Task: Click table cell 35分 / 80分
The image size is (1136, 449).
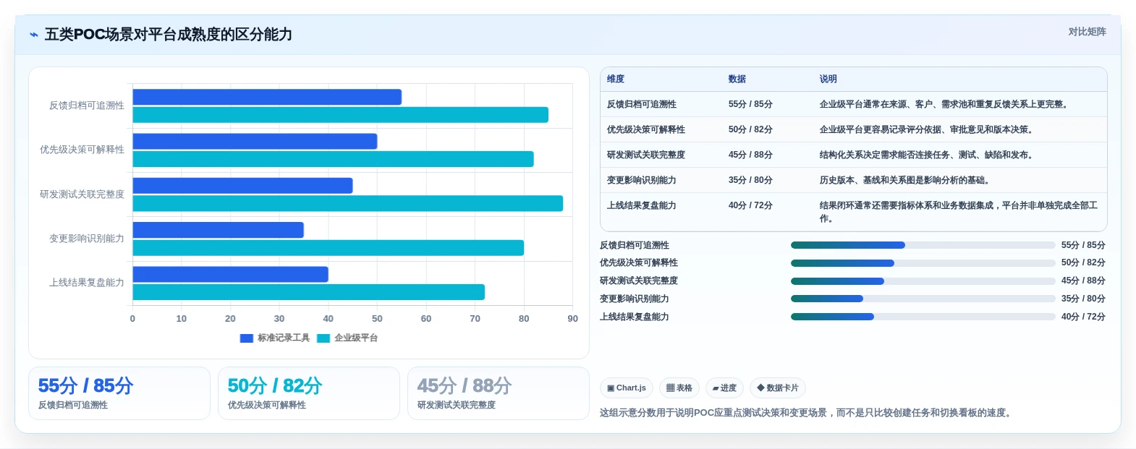Action: tap(750, 180)
